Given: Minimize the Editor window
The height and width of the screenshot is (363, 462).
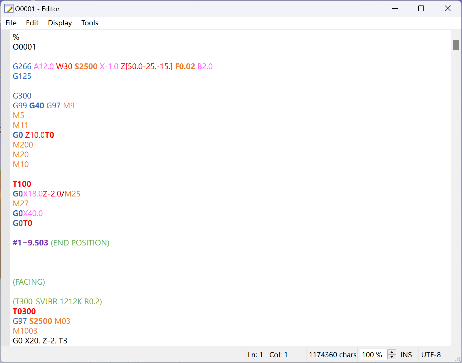Looking at the screenshot, I should [395, 9].
